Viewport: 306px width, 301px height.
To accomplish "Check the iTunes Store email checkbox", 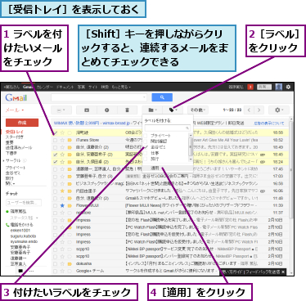I will (x=55, y=140).
